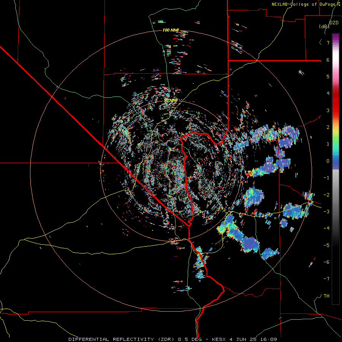Select the 5 value on the dB scale
This screenshot has height=342, width=342.
328,76
